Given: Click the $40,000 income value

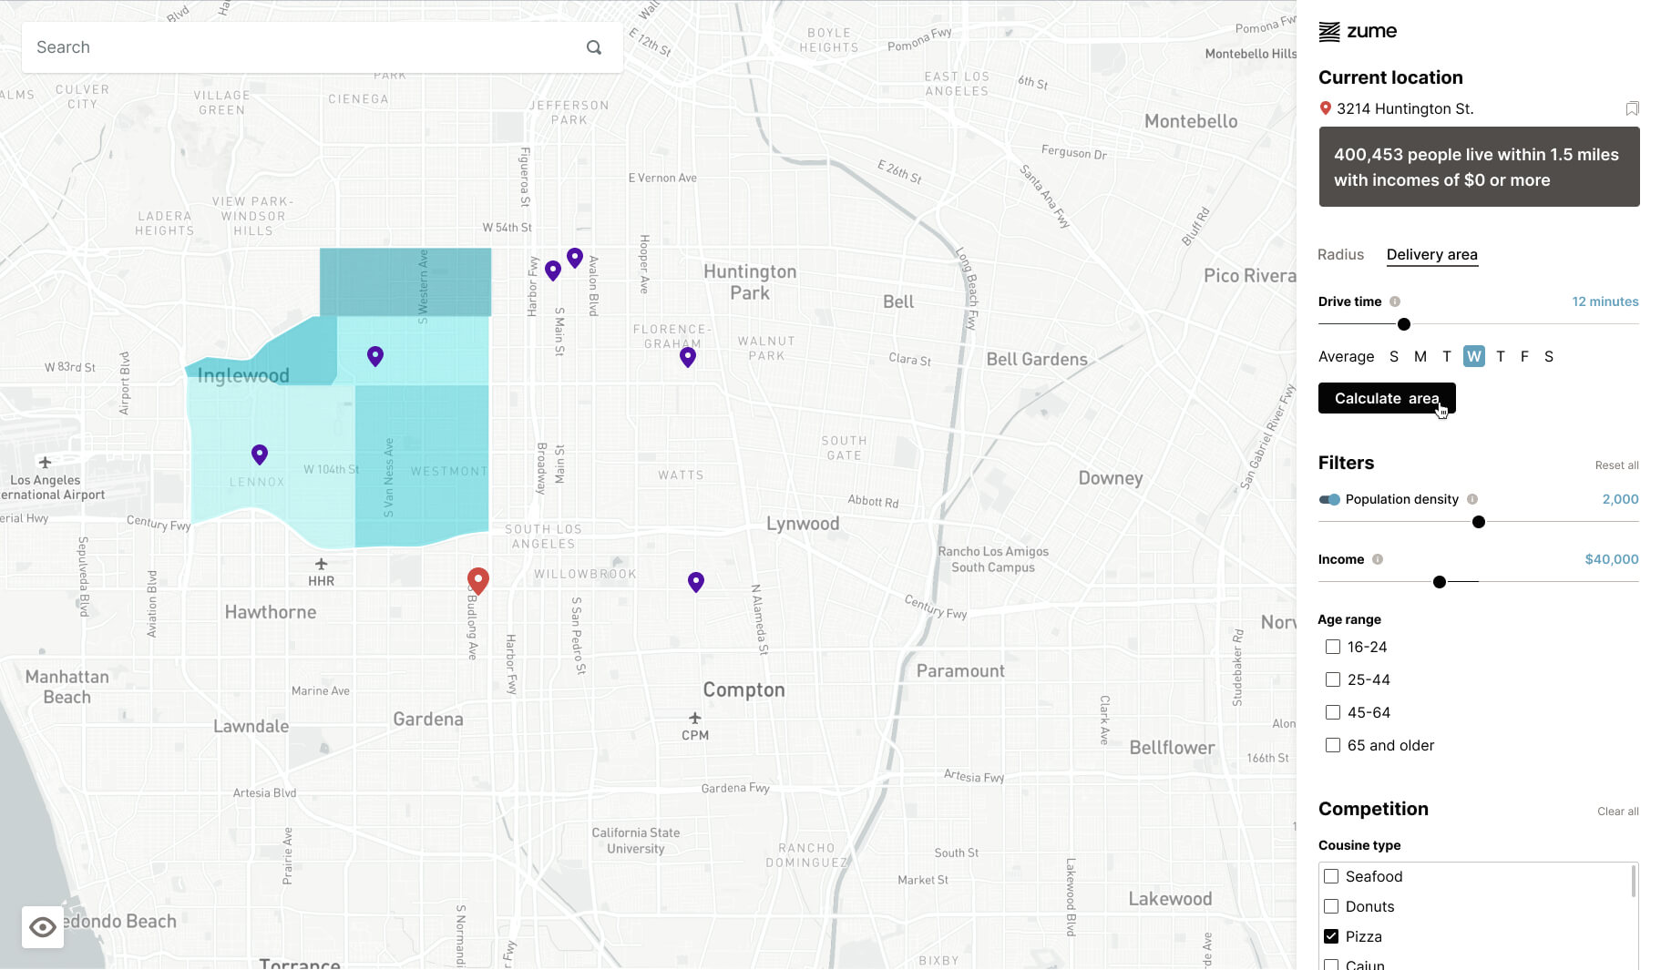Looking at the screenshot, I should pyautogui.click(x=1612, y=559).
